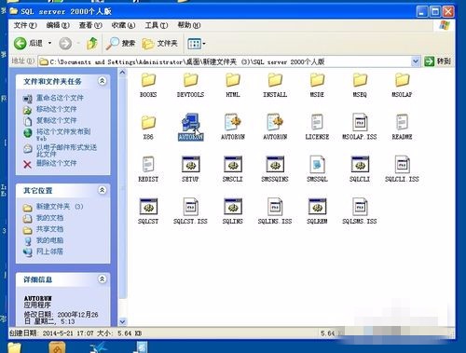
Task: Collapse the 其它位置 panel
Action: (x=102, y=190)
